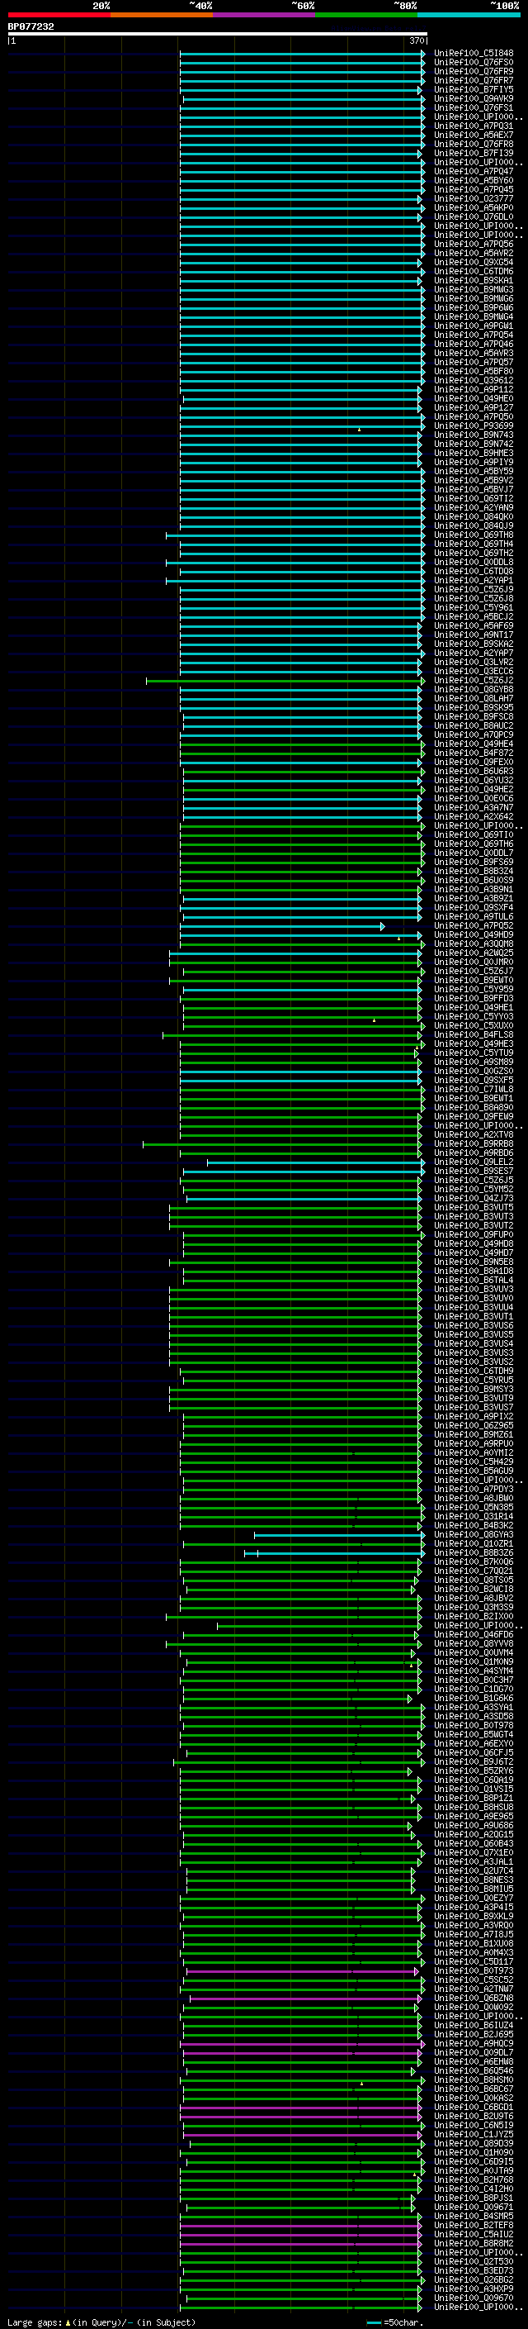Select hit label UniRef100_C5YTU9
This screenshot has width=528, height=2329.
(474, 1053)
